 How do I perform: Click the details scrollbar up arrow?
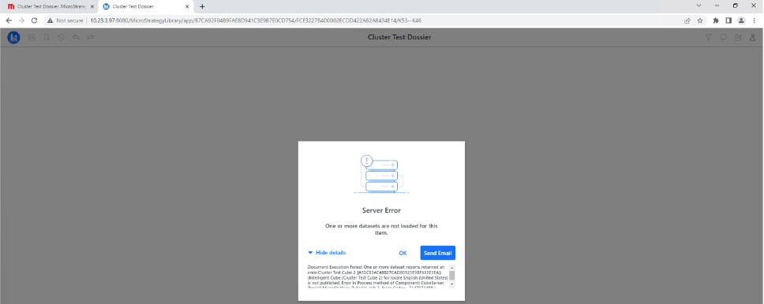pos(451,268)
